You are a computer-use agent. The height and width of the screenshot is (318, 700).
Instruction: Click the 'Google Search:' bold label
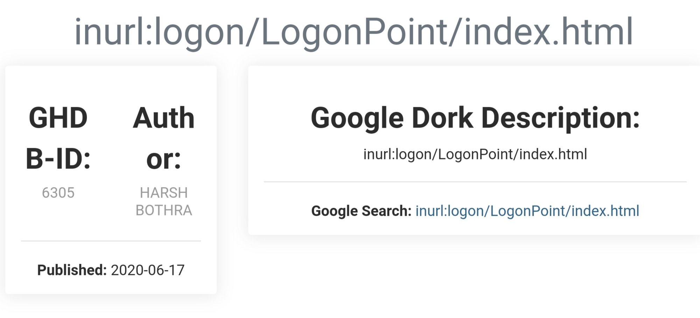tap(361, 211)
